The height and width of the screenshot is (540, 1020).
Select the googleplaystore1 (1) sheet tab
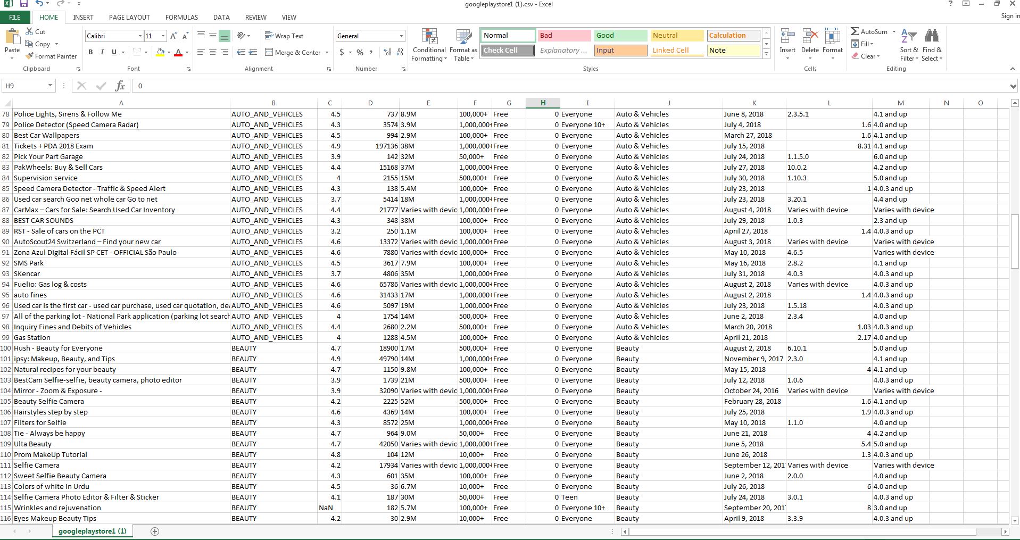(93, 531)
